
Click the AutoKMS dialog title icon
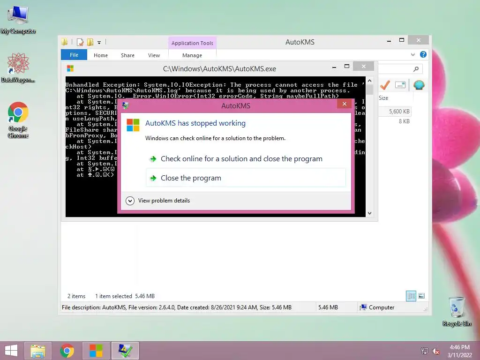coord(125,105)
